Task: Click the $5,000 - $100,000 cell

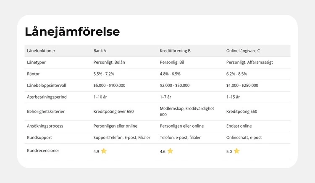Action: (109, 85)
